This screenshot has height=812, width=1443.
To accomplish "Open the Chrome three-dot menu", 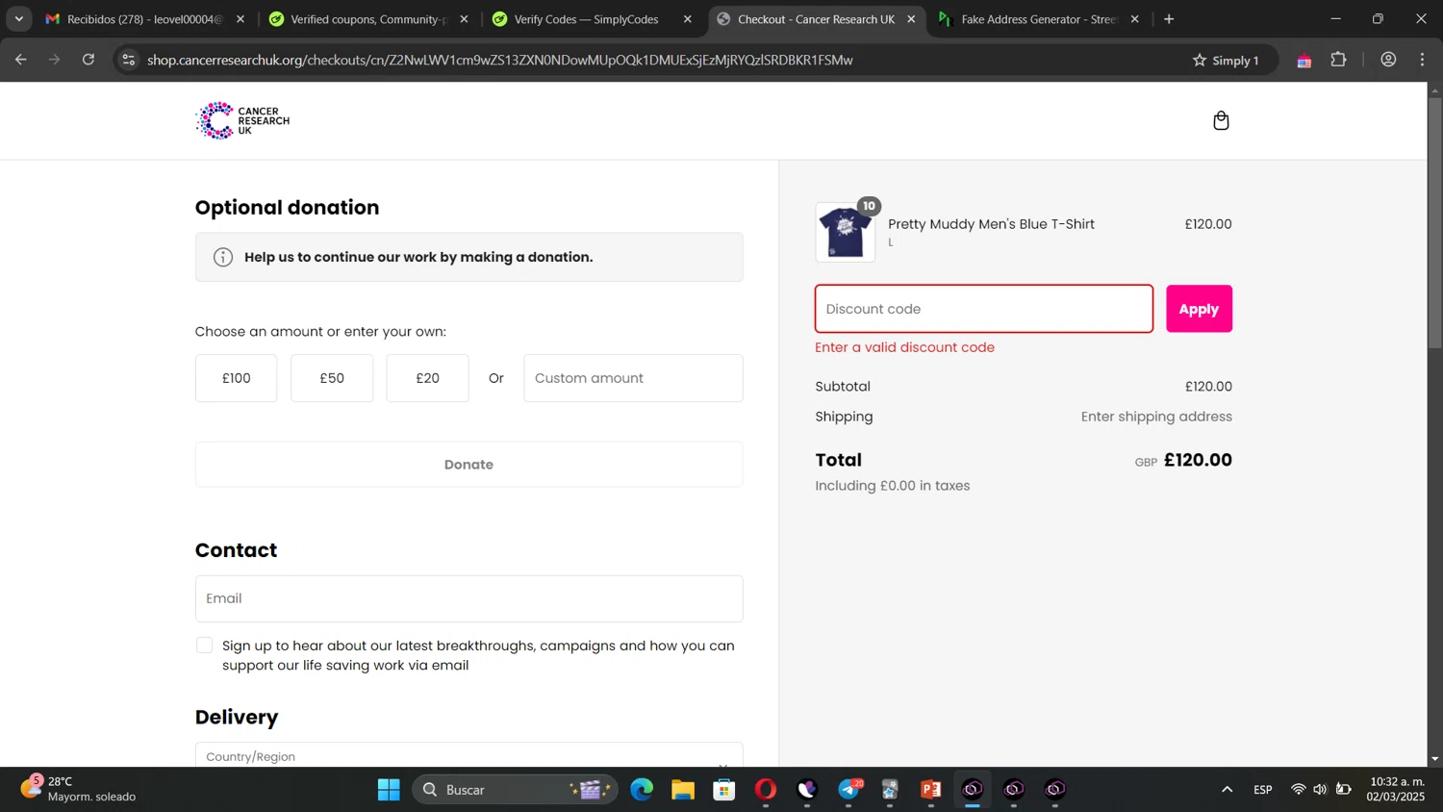I will [1422, 60].
